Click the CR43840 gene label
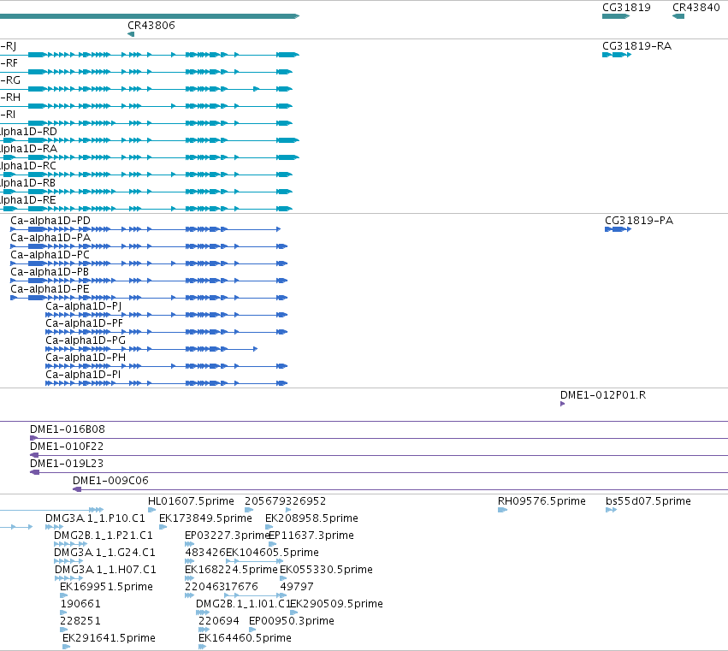 point(696,8)
